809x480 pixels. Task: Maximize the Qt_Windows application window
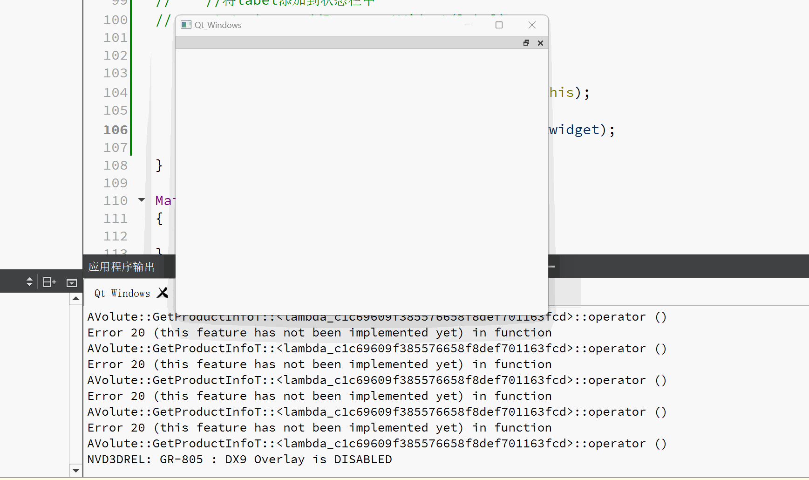coord(499,25)
